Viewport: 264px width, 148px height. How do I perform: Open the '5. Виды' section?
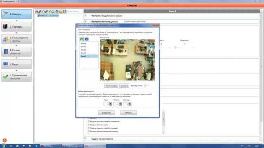tap(16, 64)
